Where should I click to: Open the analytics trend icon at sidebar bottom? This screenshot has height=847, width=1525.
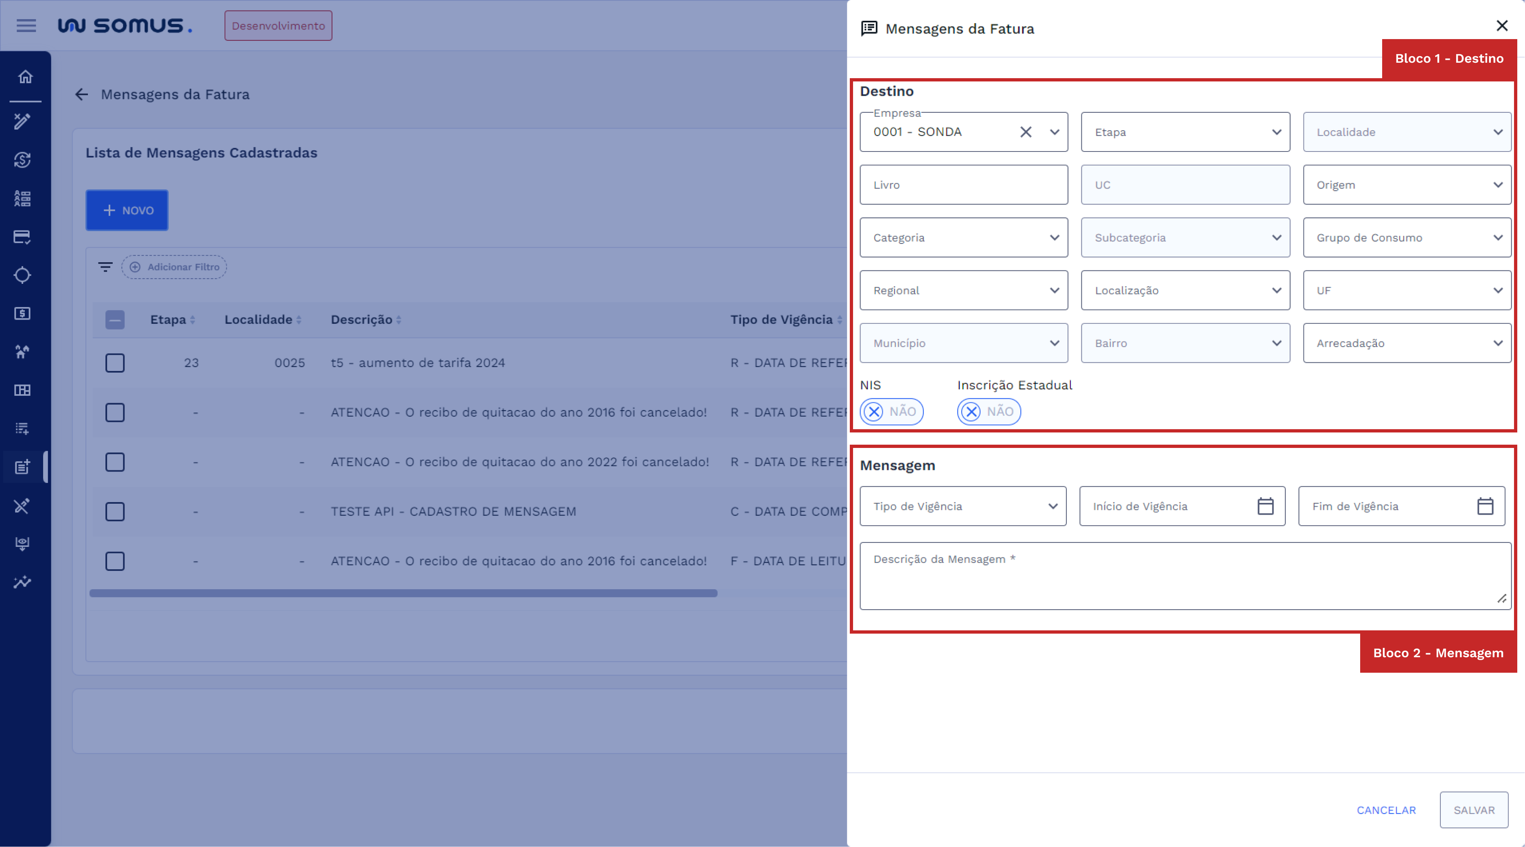pyautogui.click(x=22, y=582)
